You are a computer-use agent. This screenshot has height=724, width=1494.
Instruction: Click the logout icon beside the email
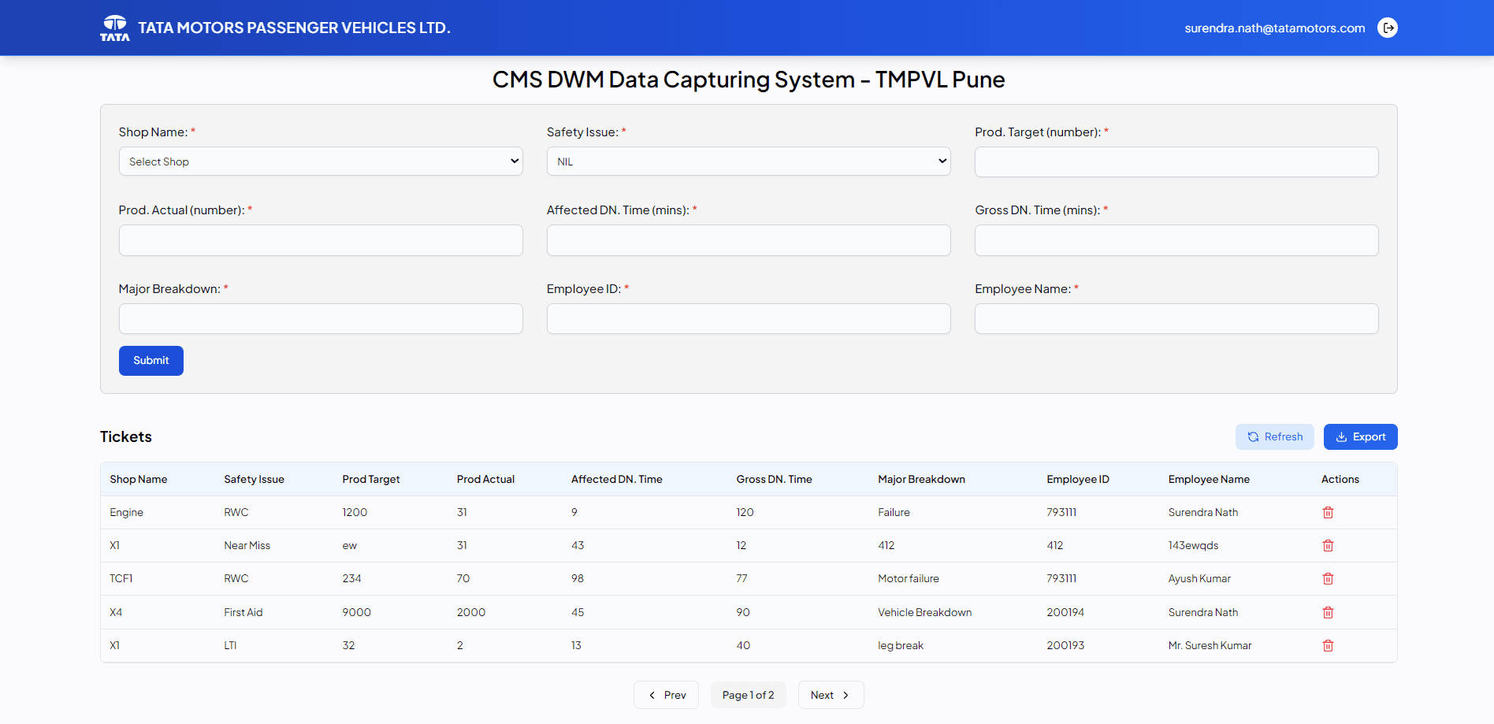click(x=1387, y=28)
